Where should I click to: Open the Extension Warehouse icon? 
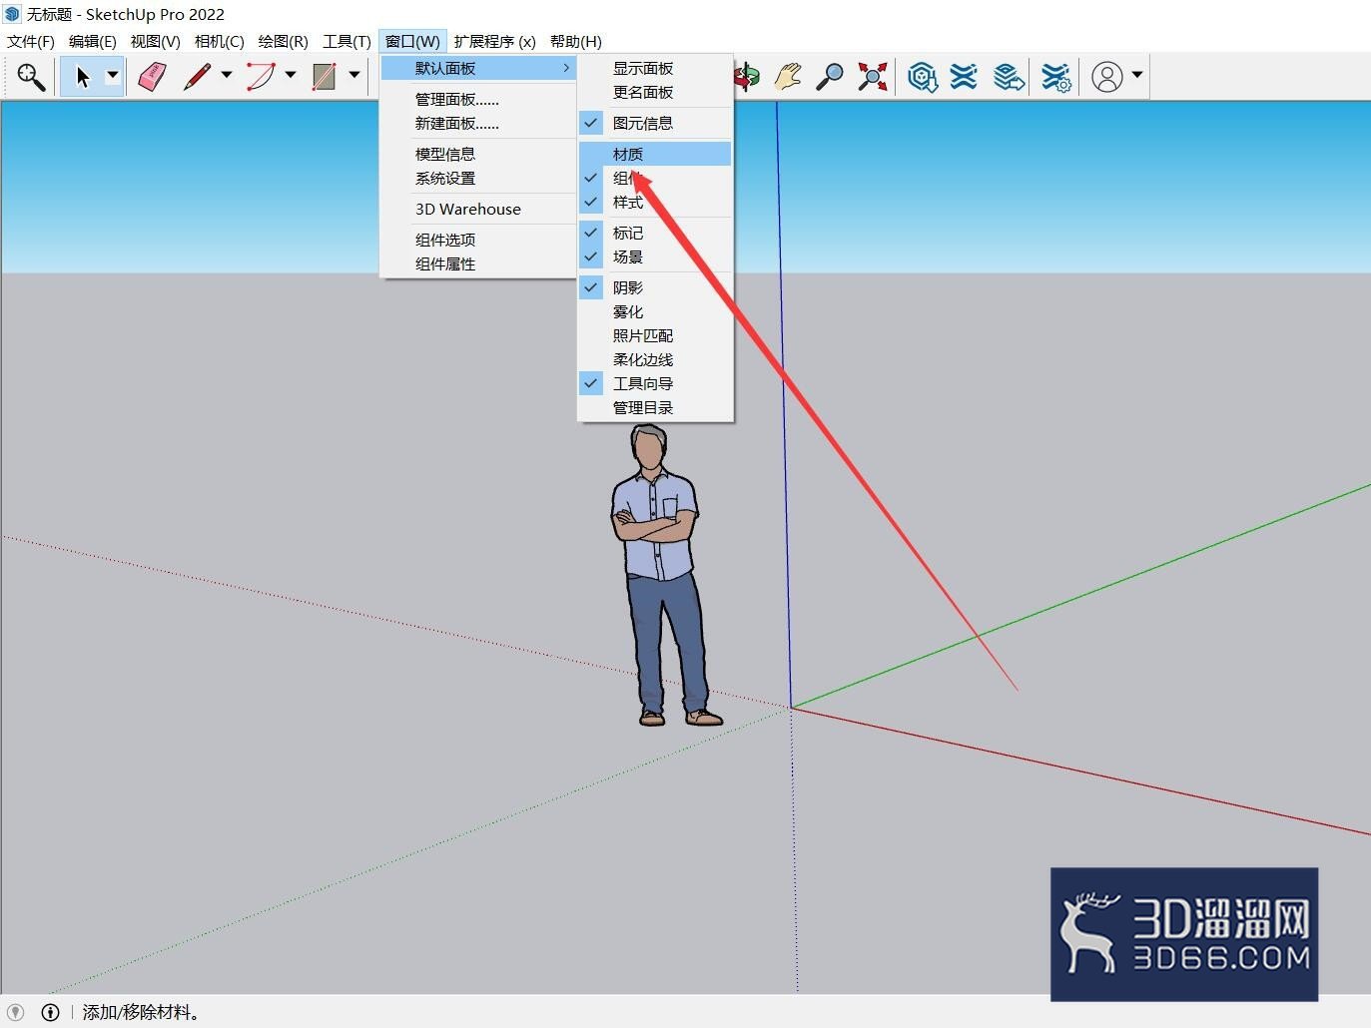[x=964, y=76]
